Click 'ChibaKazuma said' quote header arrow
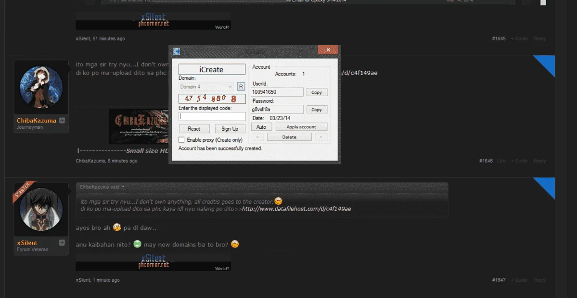 (123, 187)
